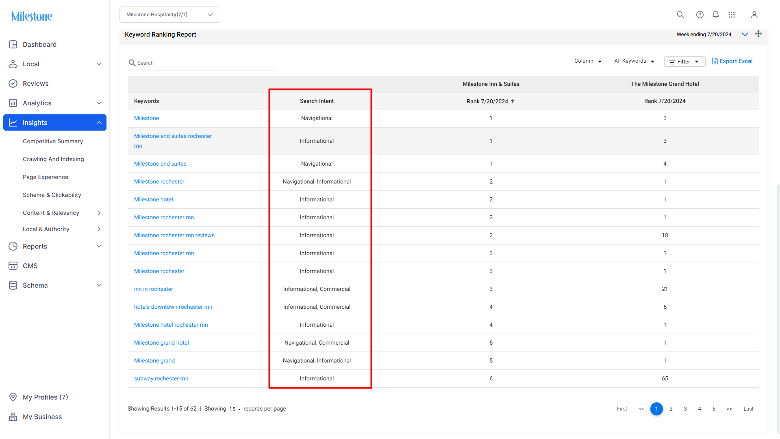Open the Column dropdown

588,61
